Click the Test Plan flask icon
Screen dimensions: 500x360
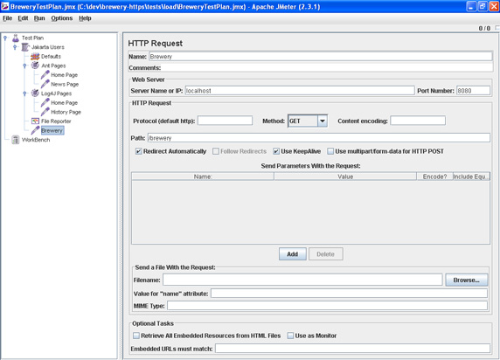[16, 38]
